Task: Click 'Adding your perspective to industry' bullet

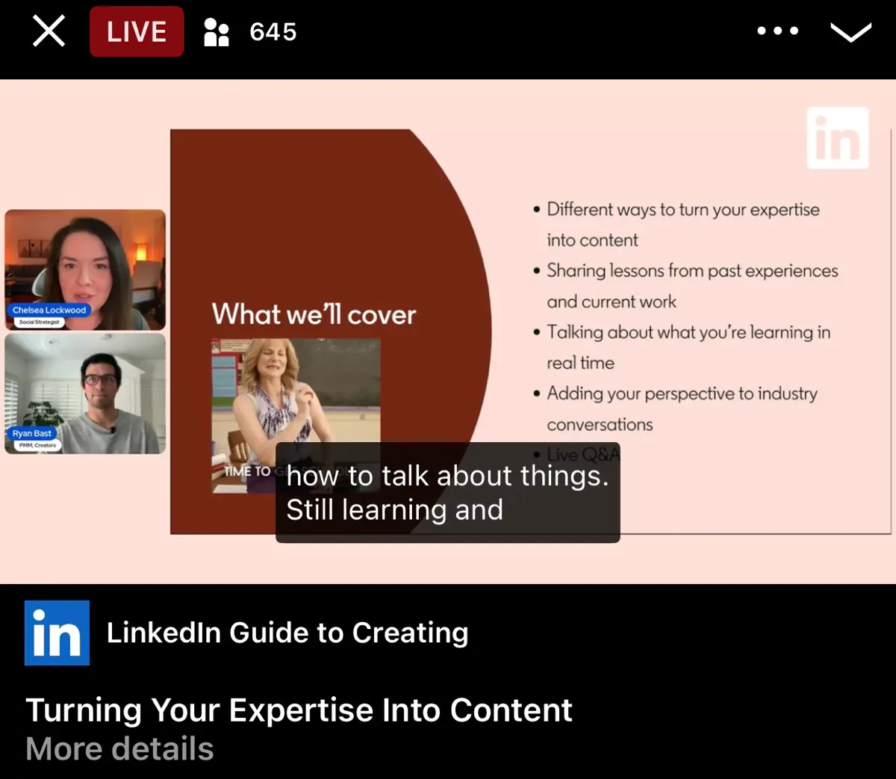Action: tap(682, 393)
